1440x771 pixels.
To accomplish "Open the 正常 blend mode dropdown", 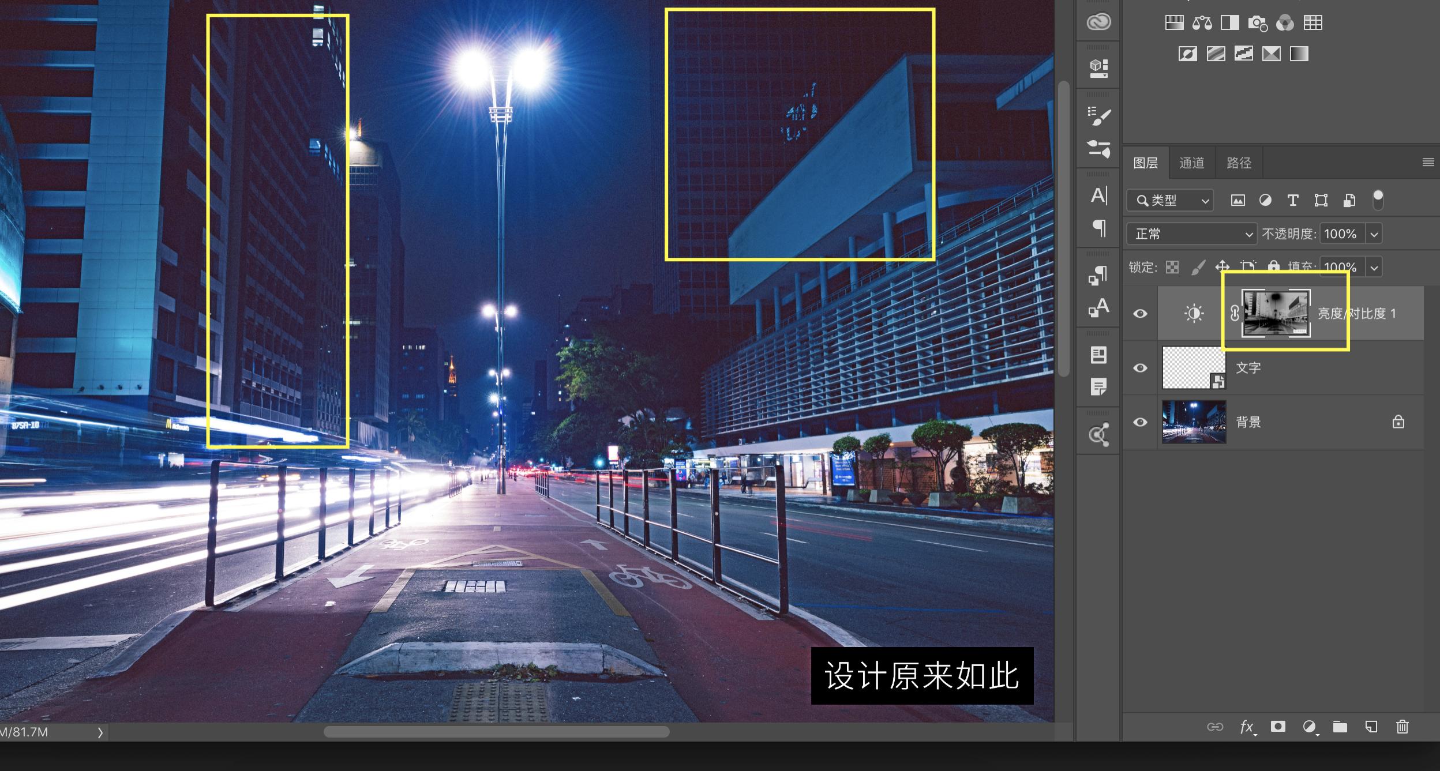I will pos(1191,234).
